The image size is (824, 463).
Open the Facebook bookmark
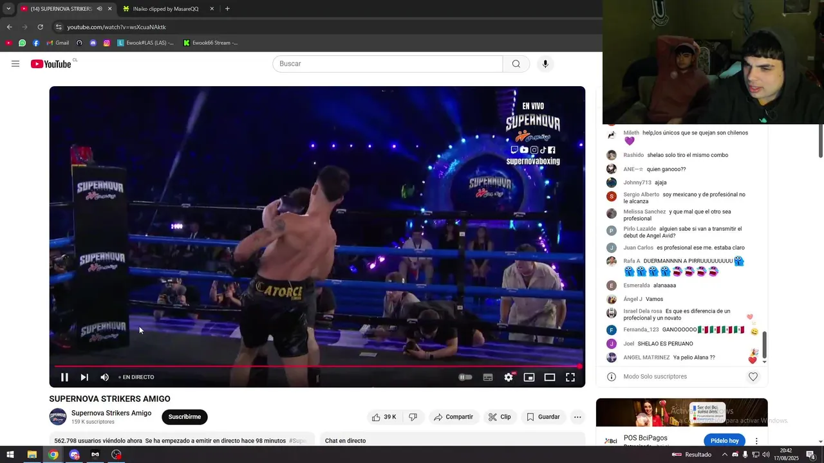point(36,43)
